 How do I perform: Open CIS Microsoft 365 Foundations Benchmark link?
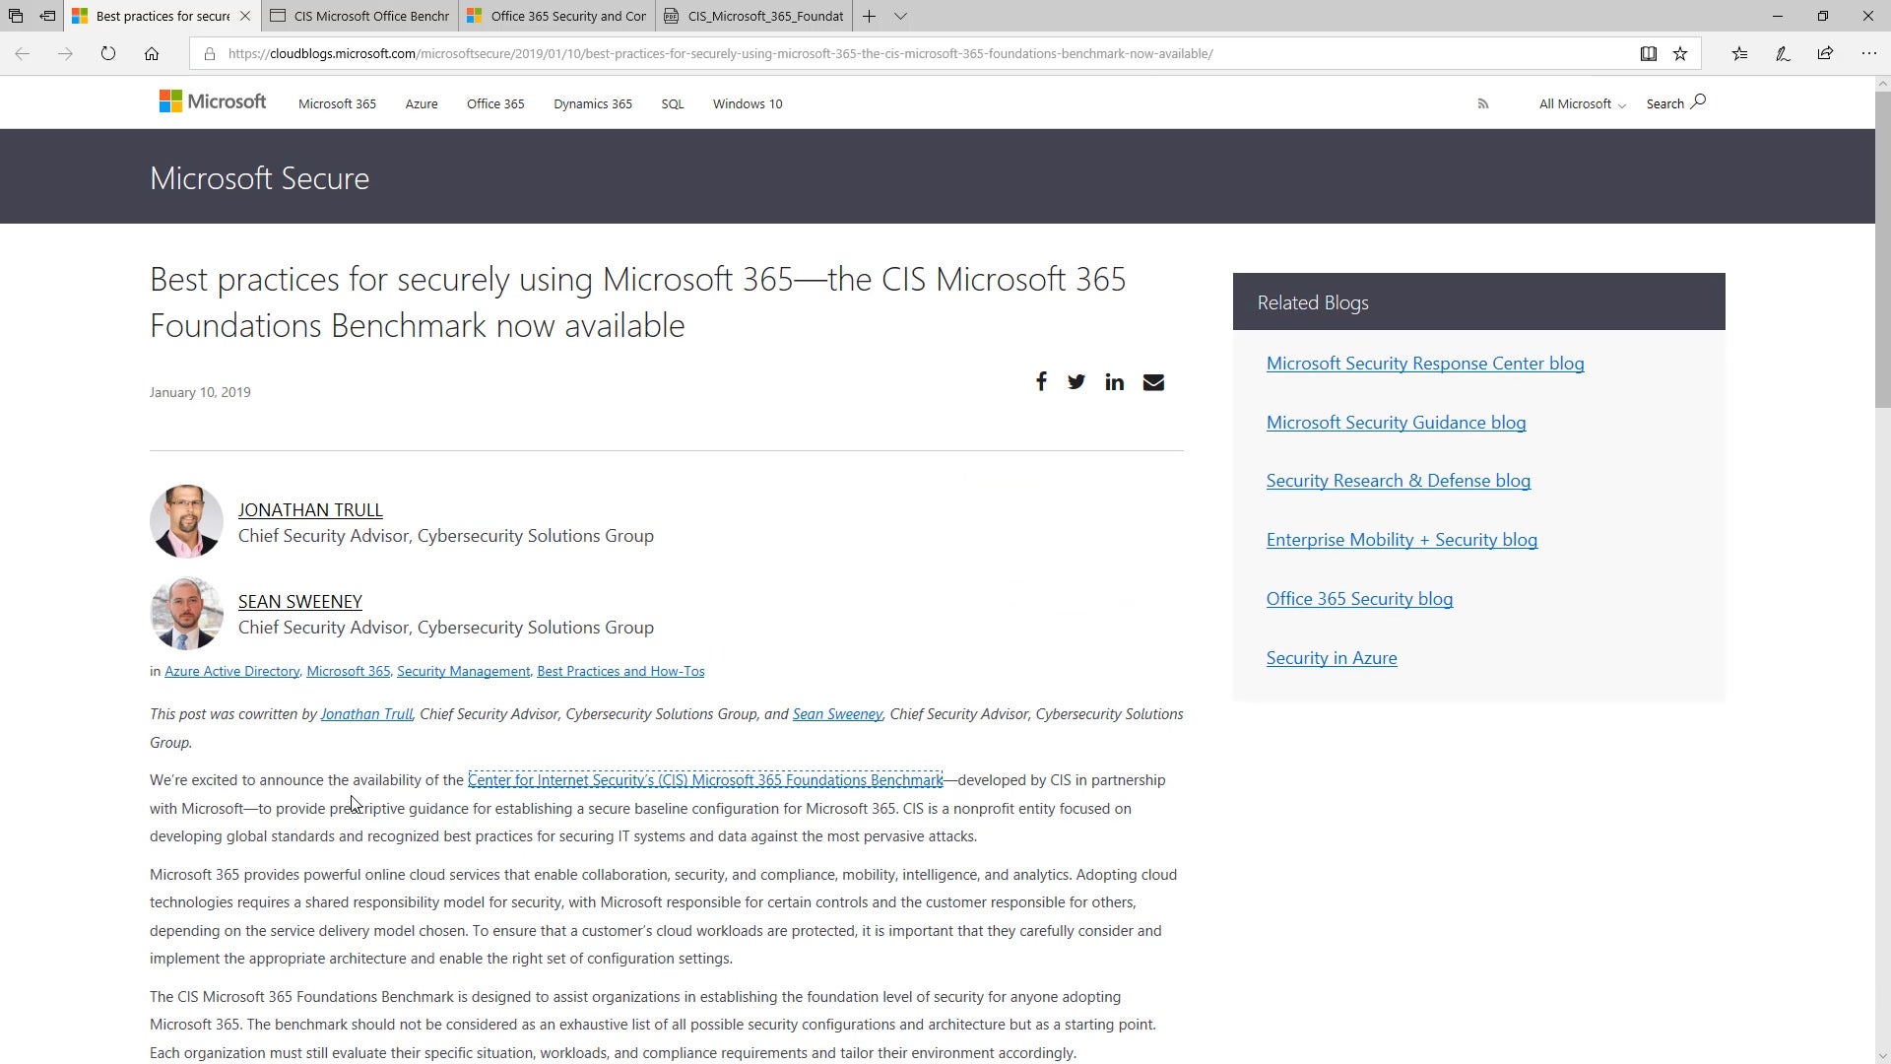(705, 780)
